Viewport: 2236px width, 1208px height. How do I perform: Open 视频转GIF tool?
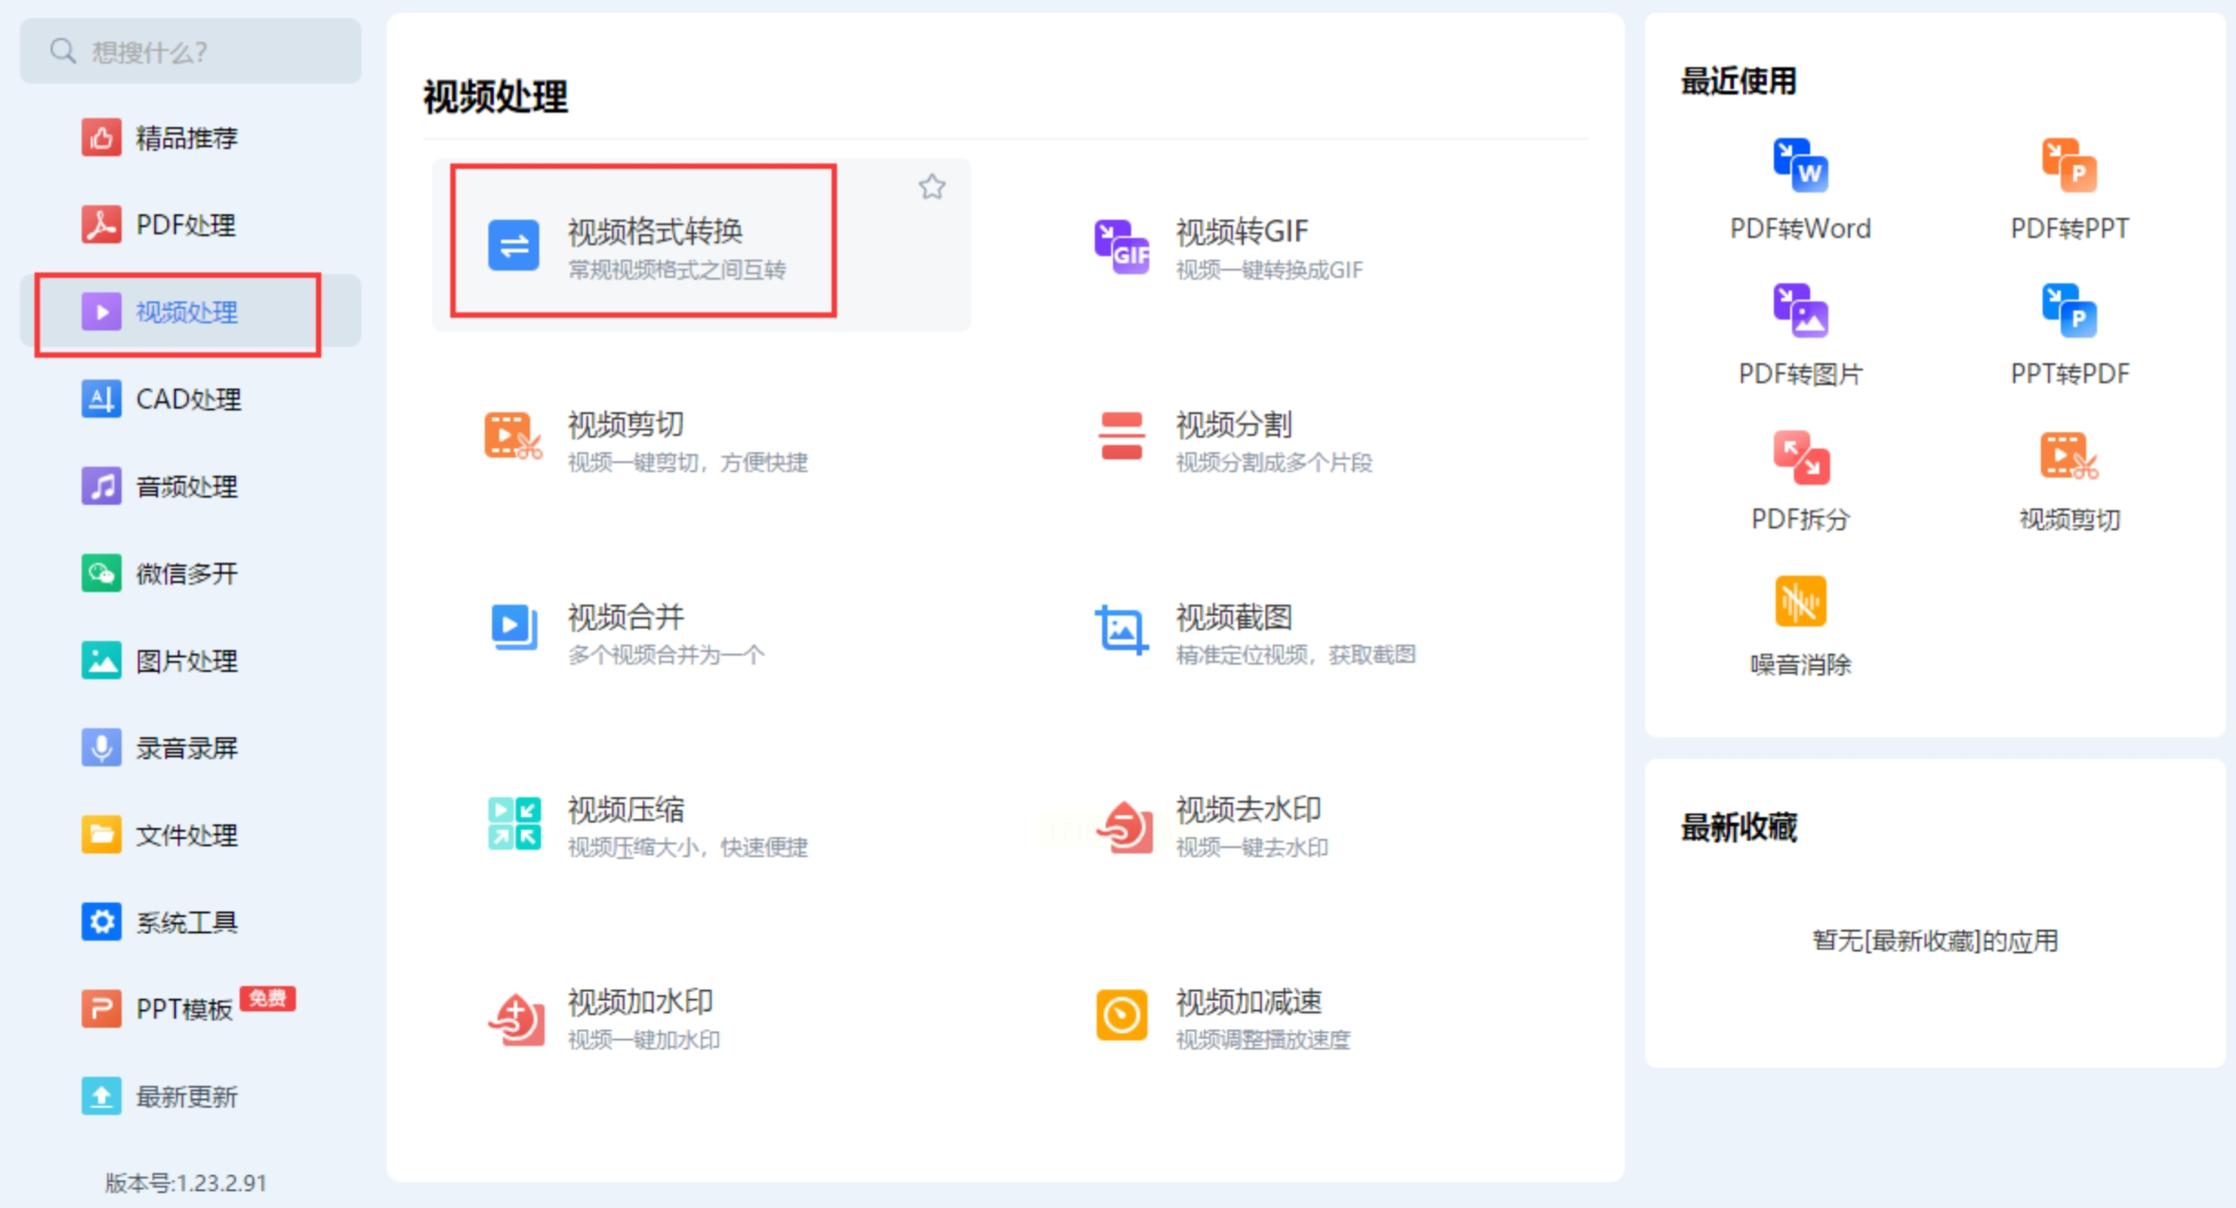click(1307, 245)
